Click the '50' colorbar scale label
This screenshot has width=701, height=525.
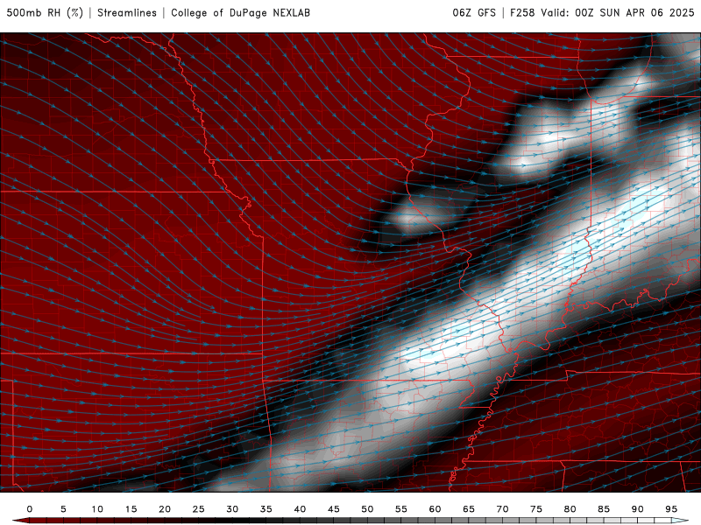click(x=367, y=509)
